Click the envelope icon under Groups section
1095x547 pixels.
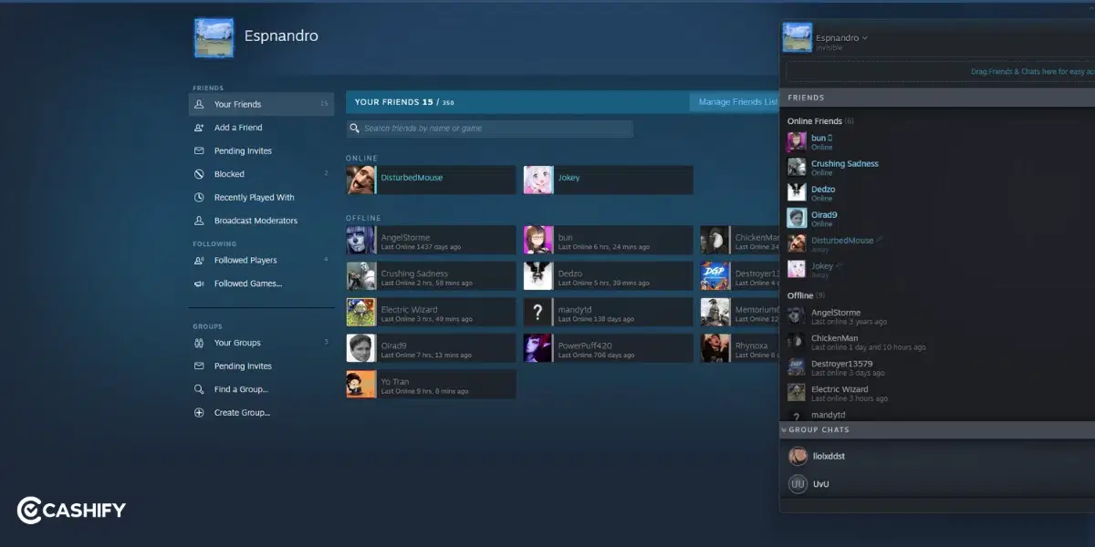coord(199,366)
